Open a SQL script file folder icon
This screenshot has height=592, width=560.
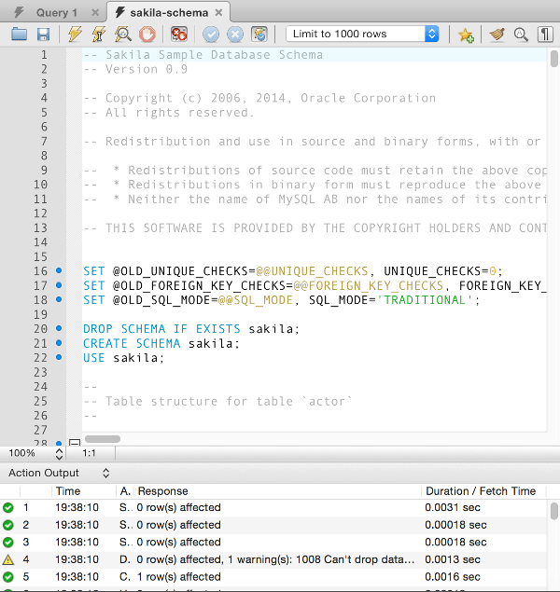pos(19,34)
